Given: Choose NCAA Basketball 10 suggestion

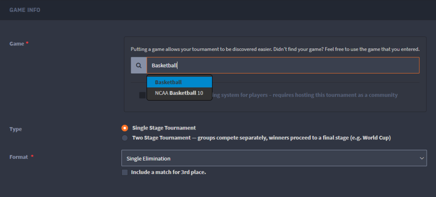Looking at the screenshot, I should click(x=179, y=93).
